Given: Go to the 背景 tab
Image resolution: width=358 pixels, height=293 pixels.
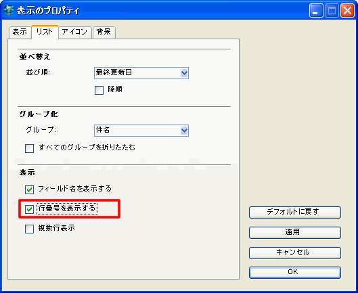Looking at the screenshot, I should [104, 32].
